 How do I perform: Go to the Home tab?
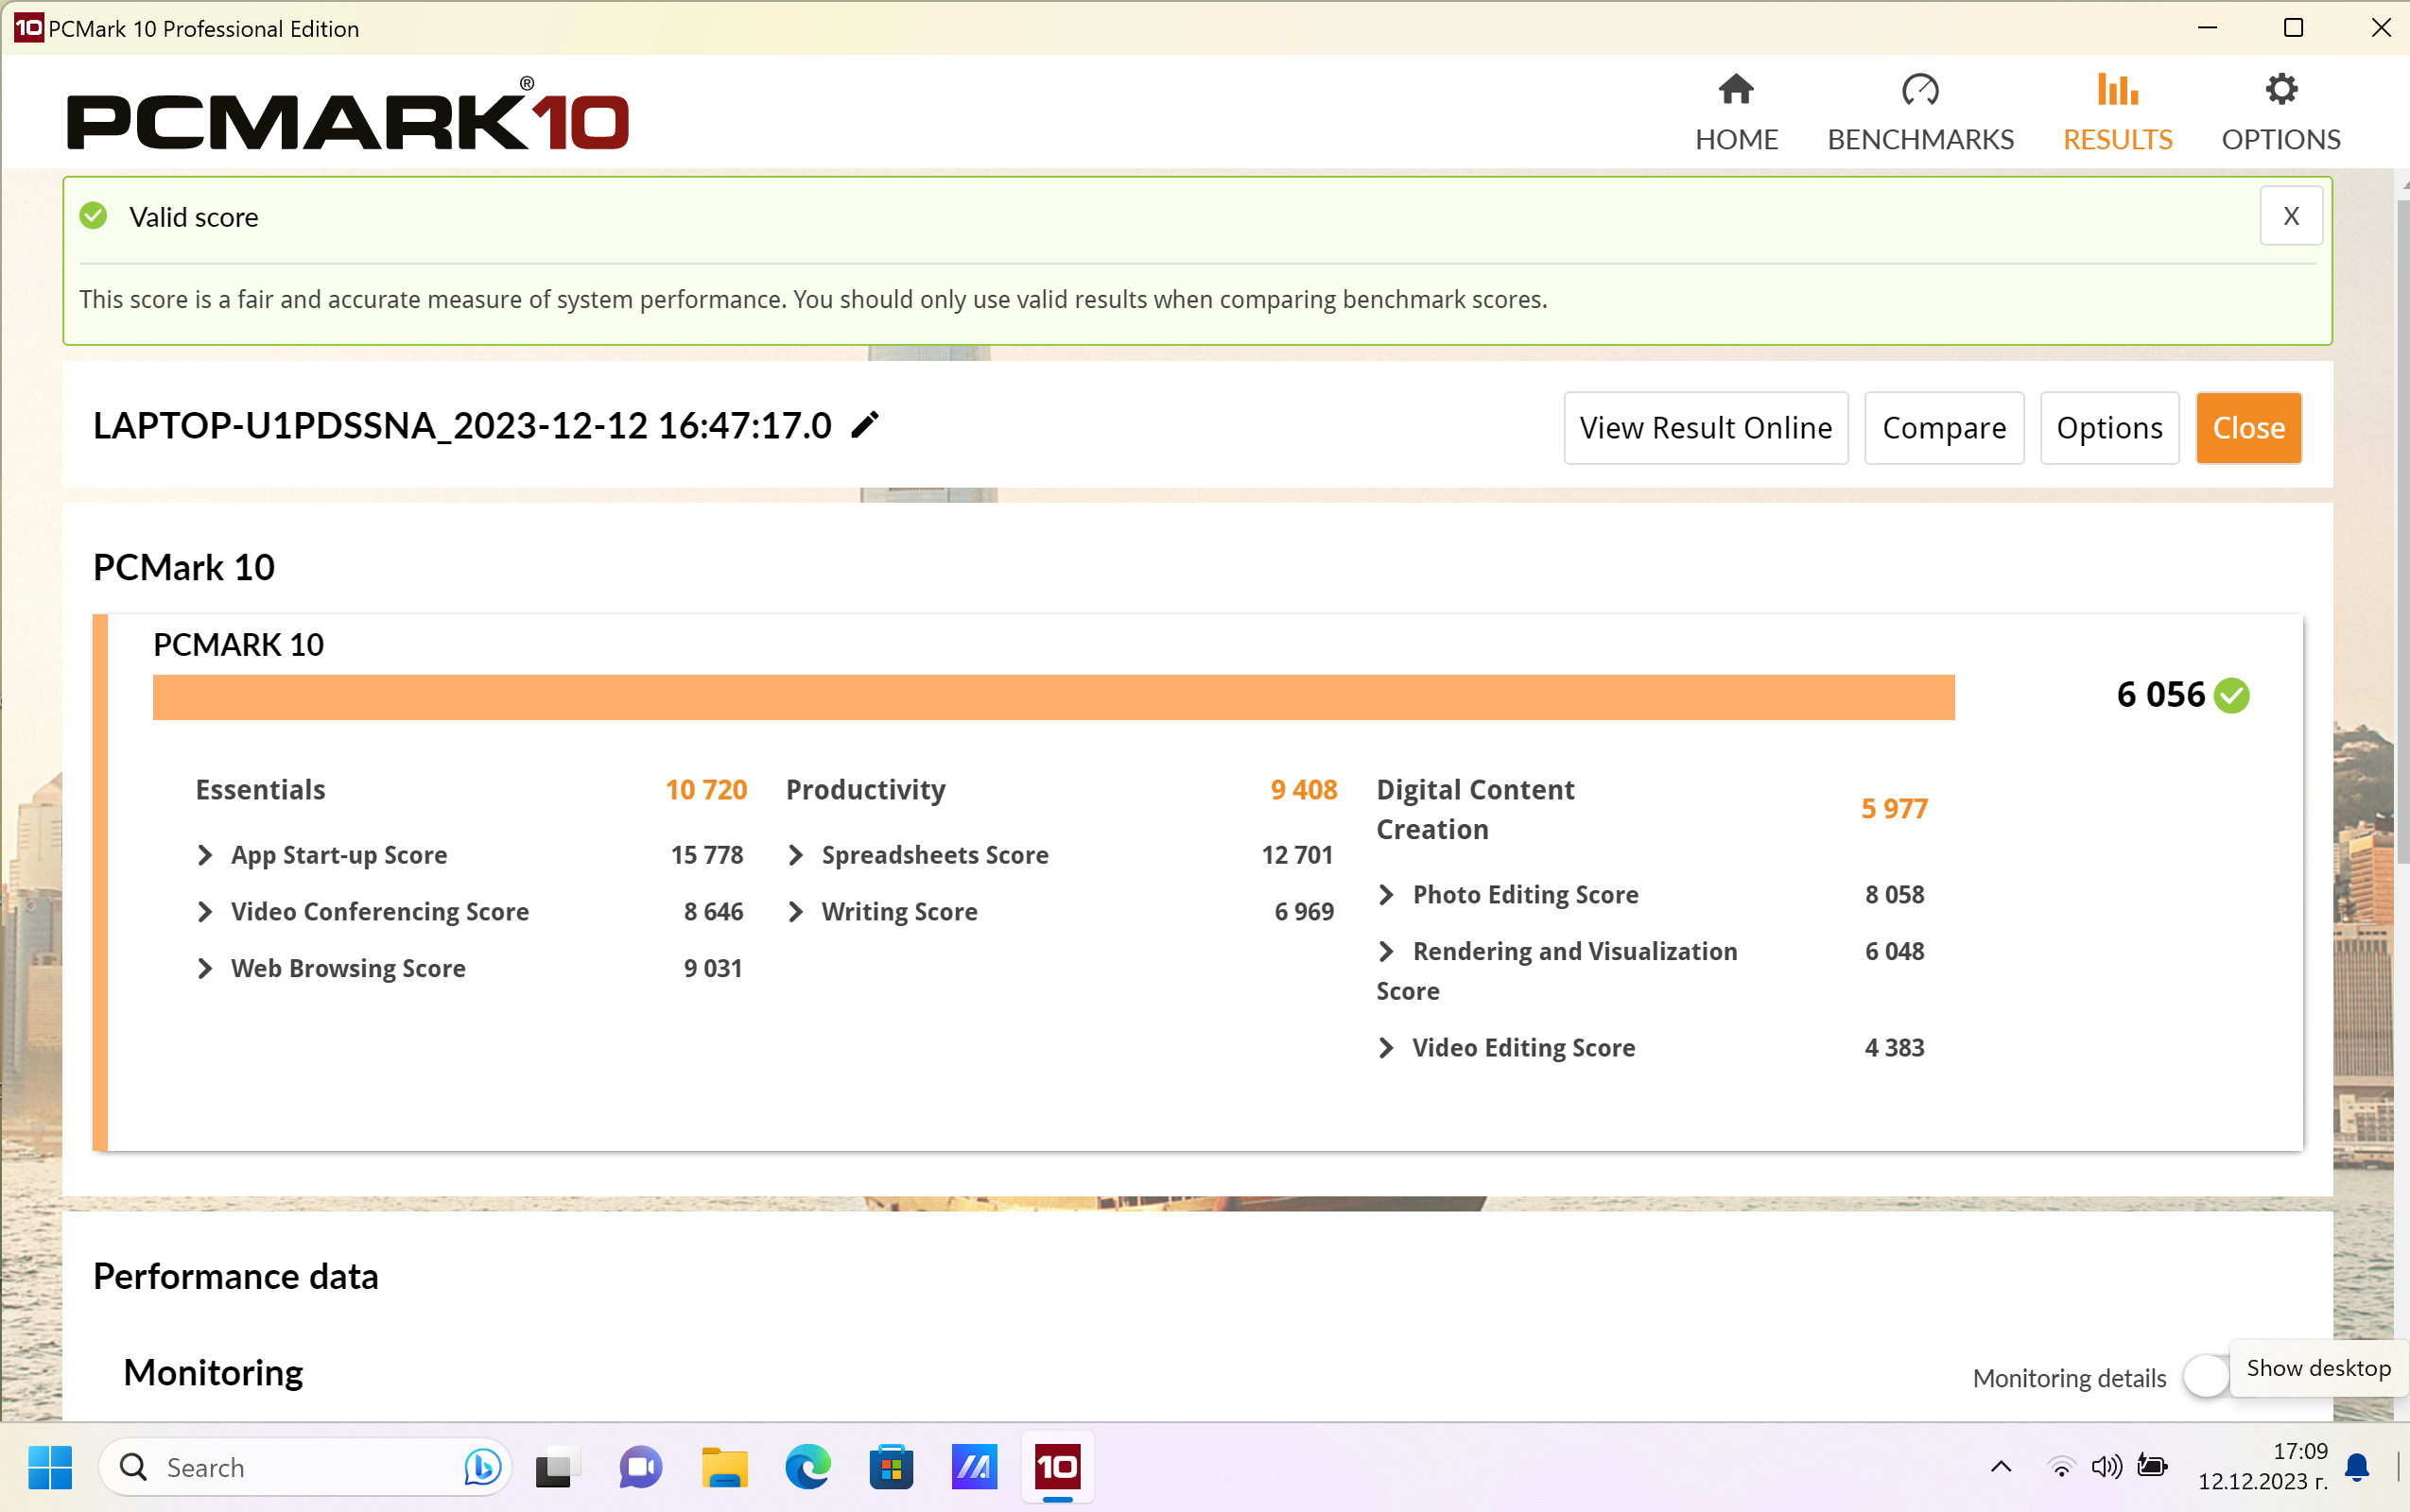(1736, 112)
